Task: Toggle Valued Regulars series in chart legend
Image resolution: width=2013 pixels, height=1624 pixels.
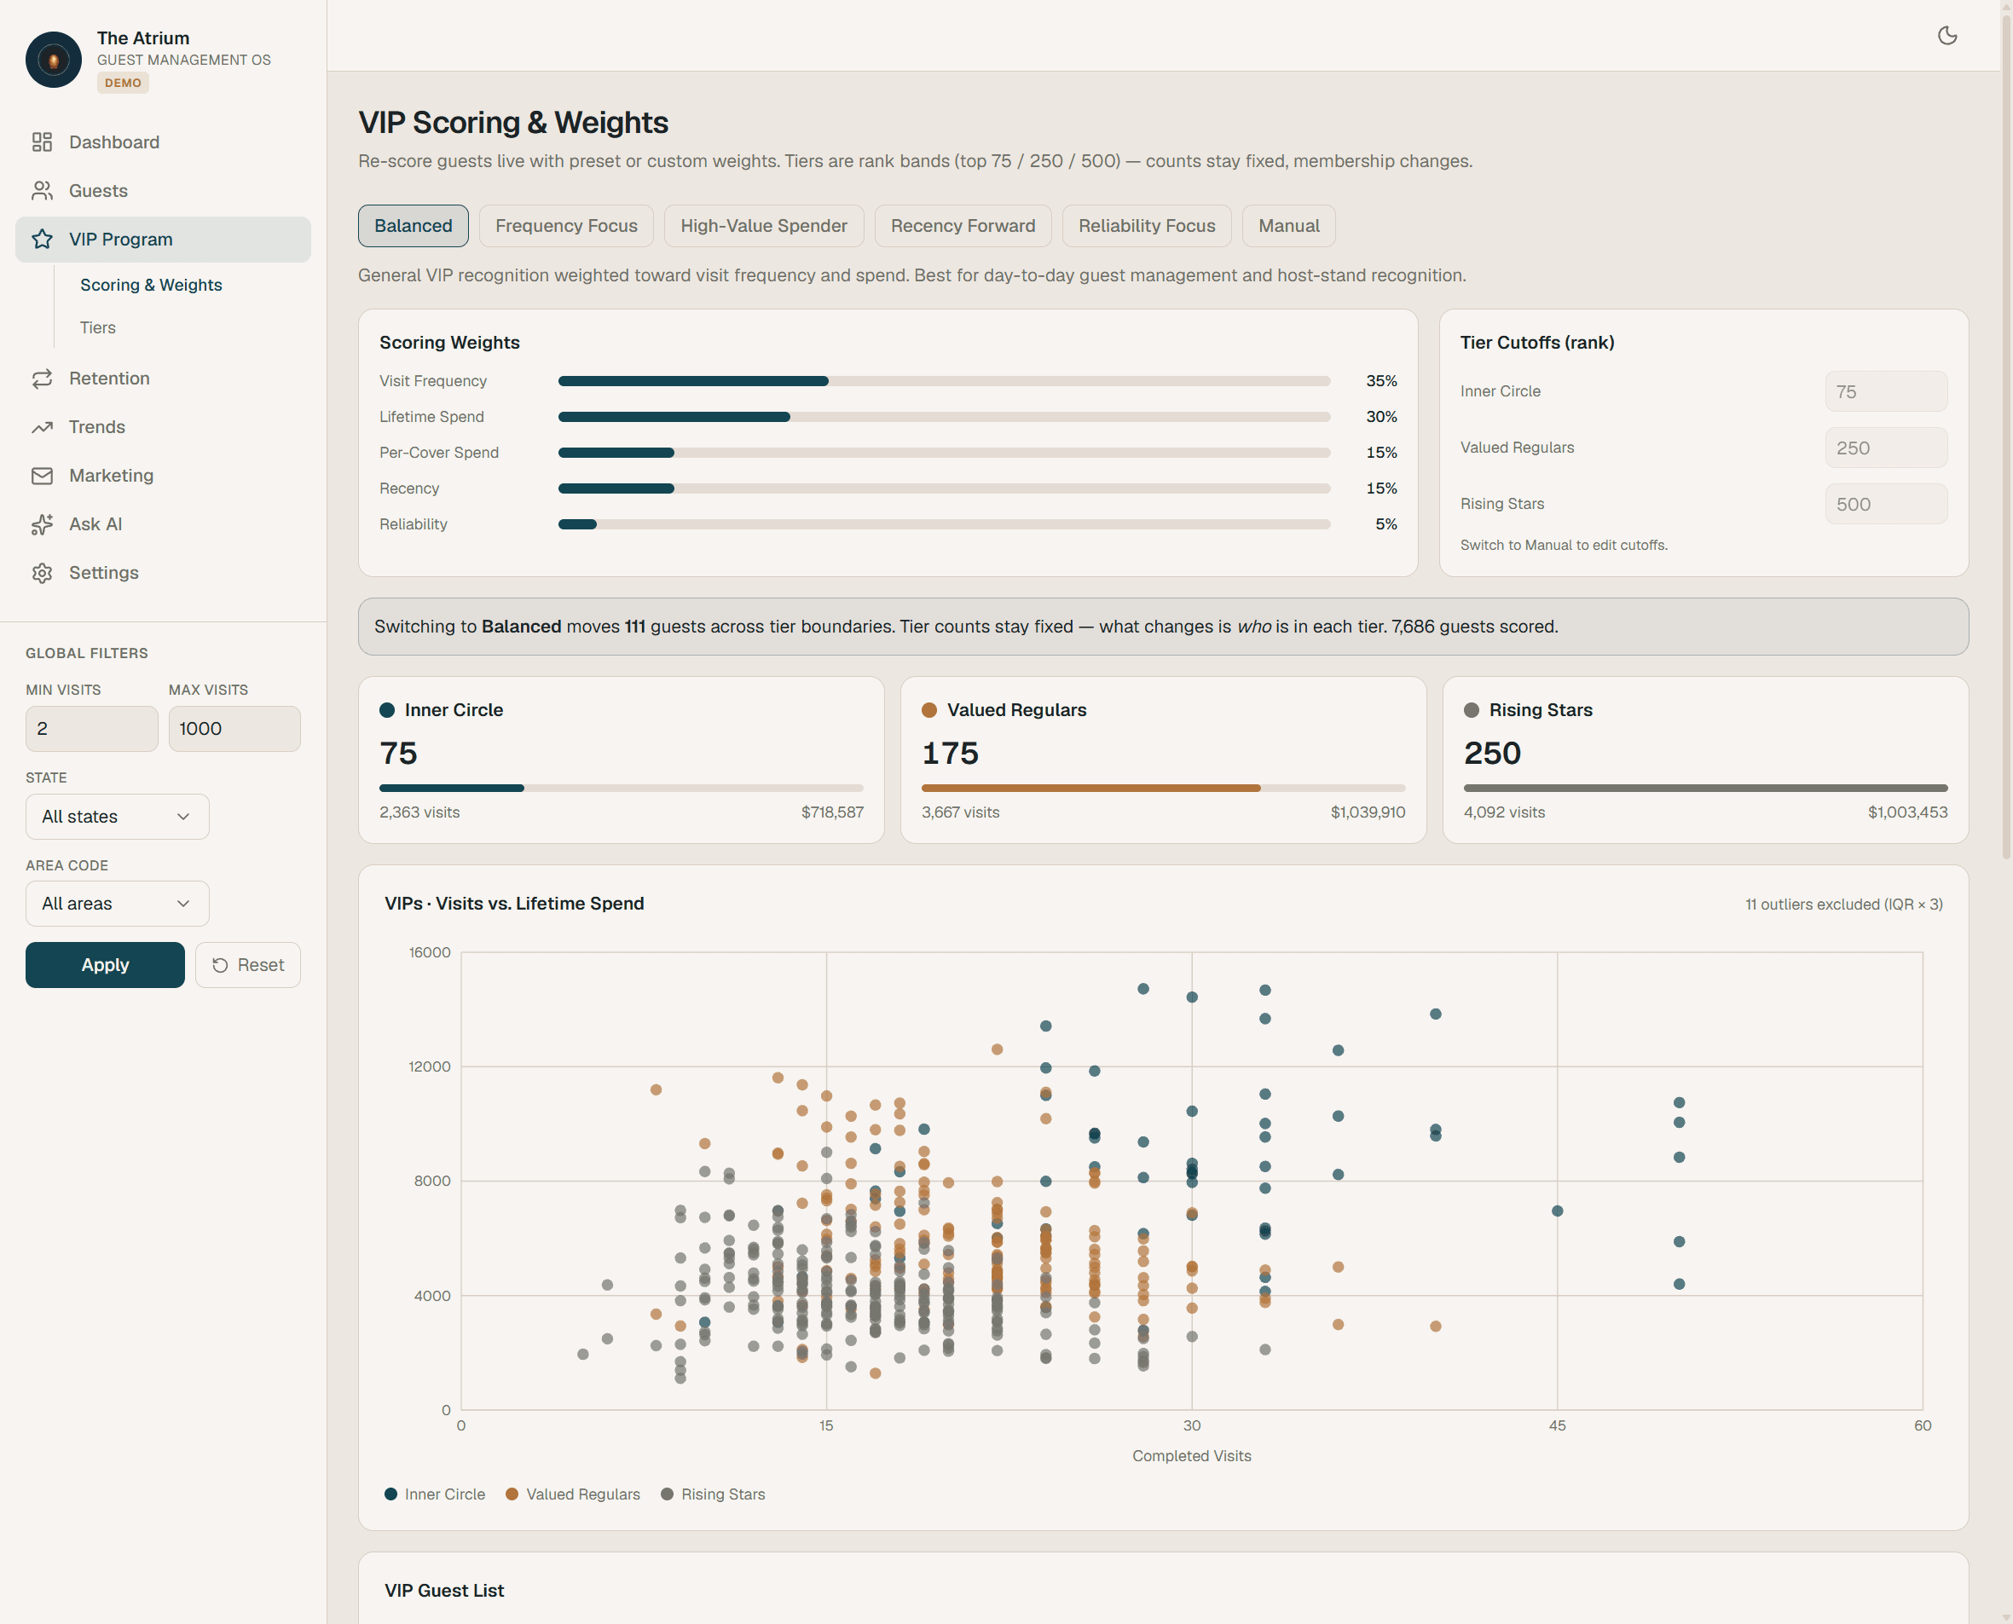Action: point(572,1494)
